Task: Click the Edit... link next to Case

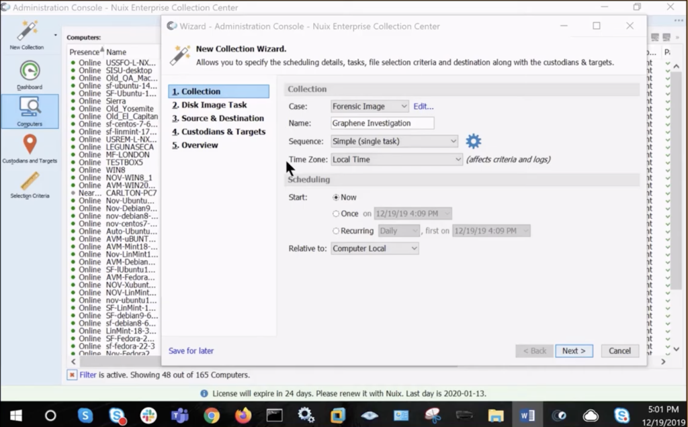Action: 423,106
